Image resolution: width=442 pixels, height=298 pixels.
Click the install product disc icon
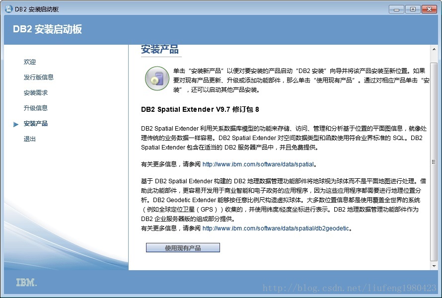click(x=157, y=78)
